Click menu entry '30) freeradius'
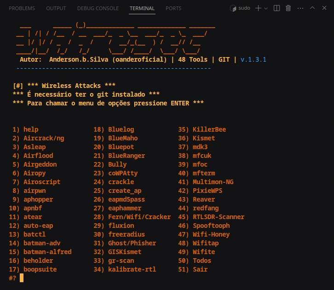This screenshot has width=334, height=290. click(119, 234)
